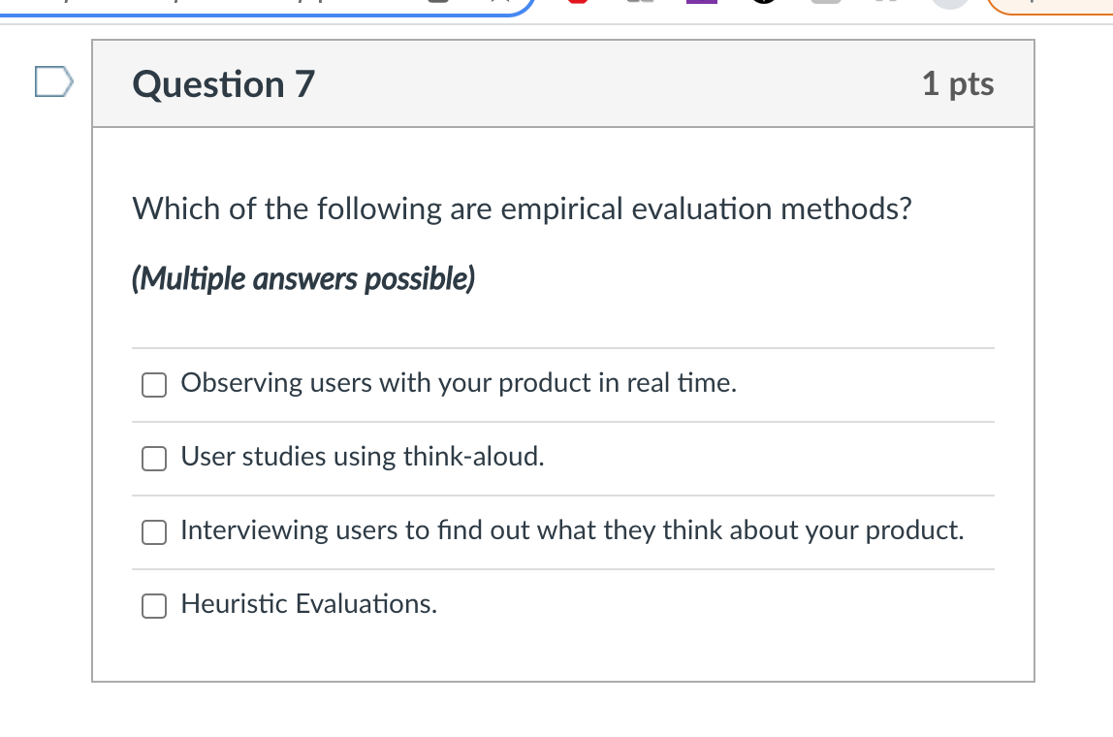Click the '(Multiple answers possible)' note
Image resolution: width=1113 pixels, height=737 pixels.
point(303,280)
